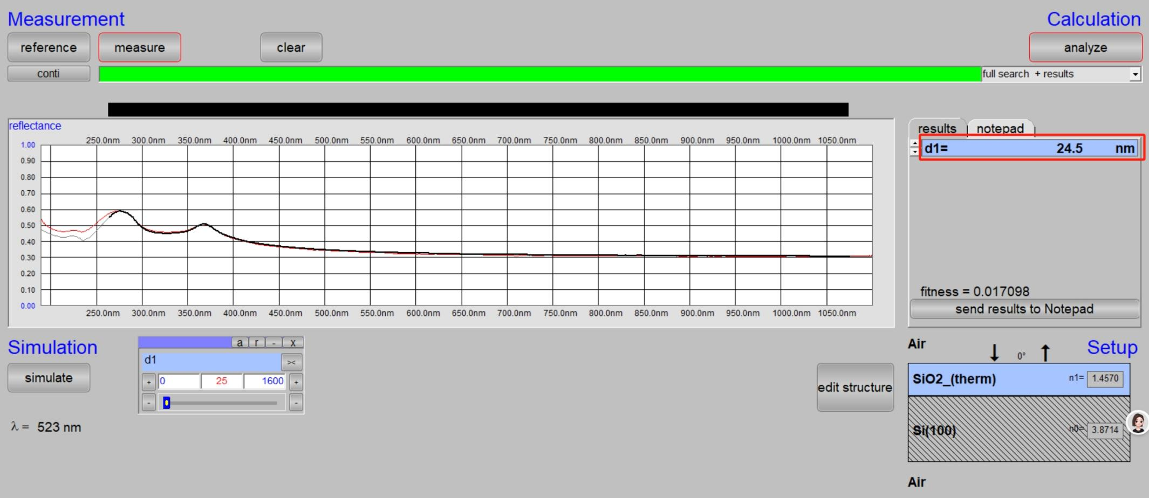Click send results to Notepad
The width and height of the screenshot is (1149, 498).
[x=1024, y=309]
